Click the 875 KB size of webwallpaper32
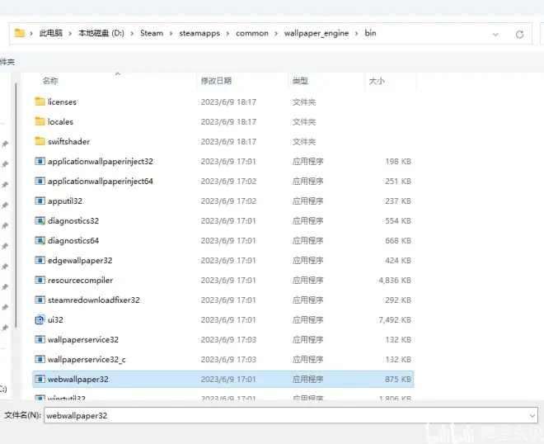 [398, 379]
